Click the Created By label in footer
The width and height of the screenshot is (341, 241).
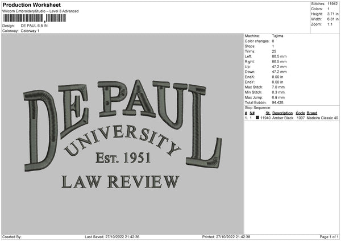pyautogui.click(x=12, y=237)
